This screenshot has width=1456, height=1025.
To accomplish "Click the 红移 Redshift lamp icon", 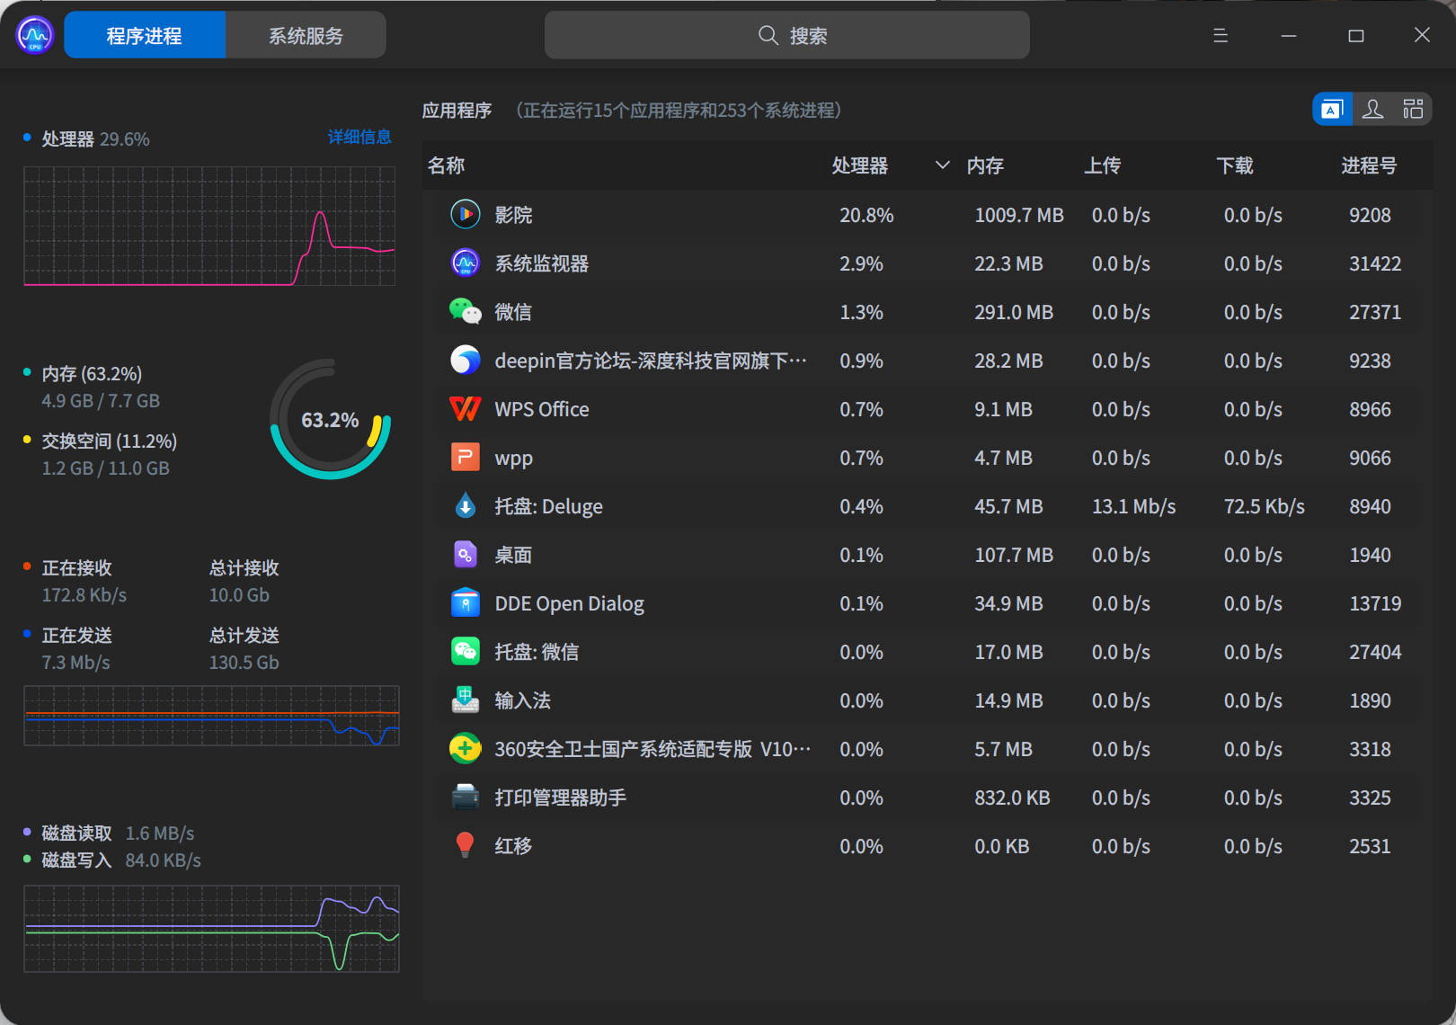I will click(x=465, y=845).
